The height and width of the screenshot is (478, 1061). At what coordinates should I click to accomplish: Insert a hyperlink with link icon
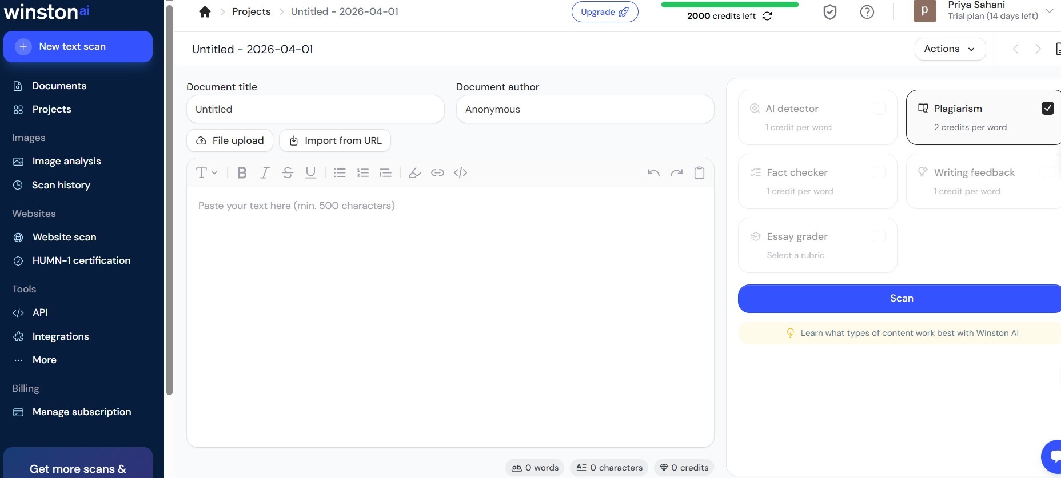pyautogui.click(x=437, y=173)
